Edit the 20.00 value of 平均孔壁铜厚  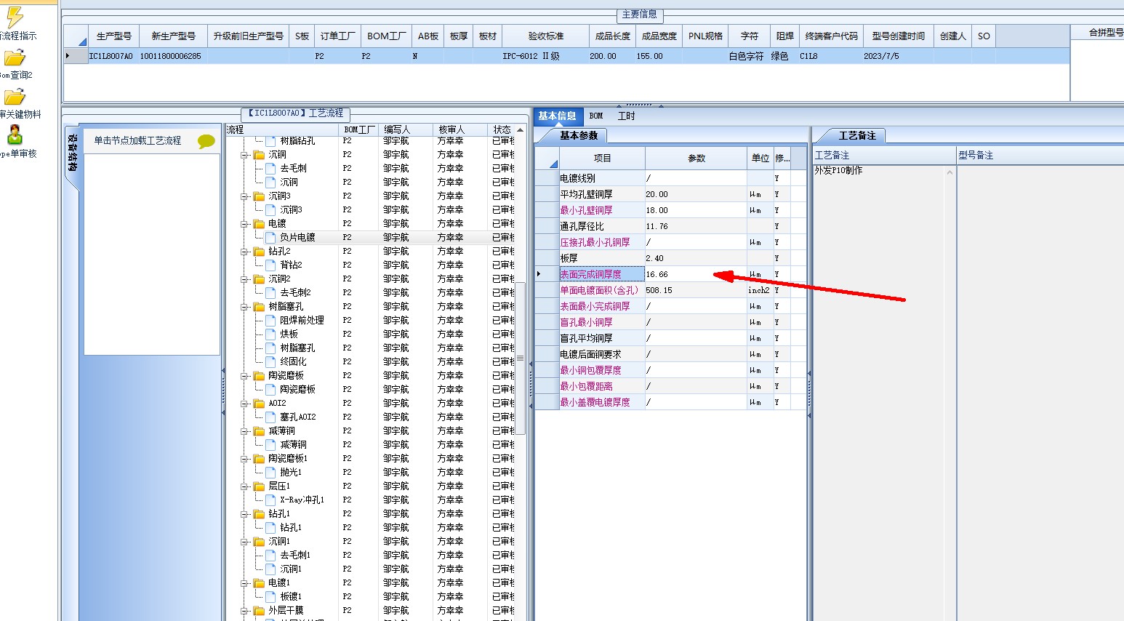point(696,194)
